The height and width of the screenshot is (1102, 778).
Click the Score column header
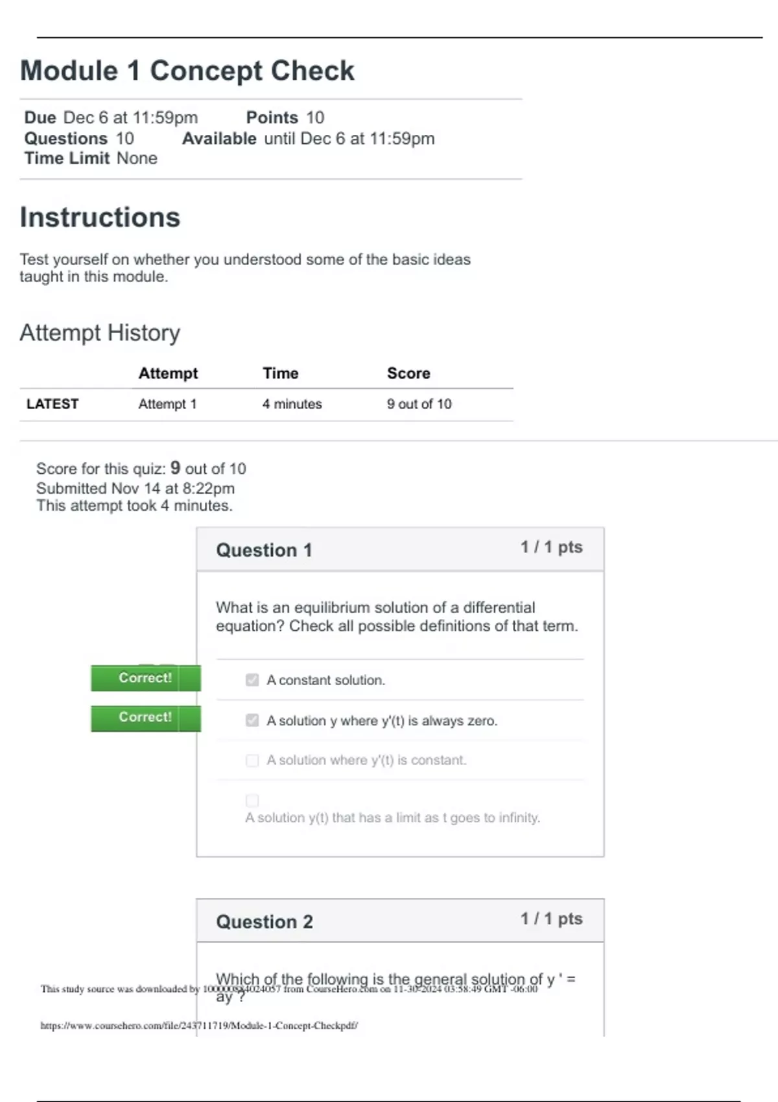[408, 373]
